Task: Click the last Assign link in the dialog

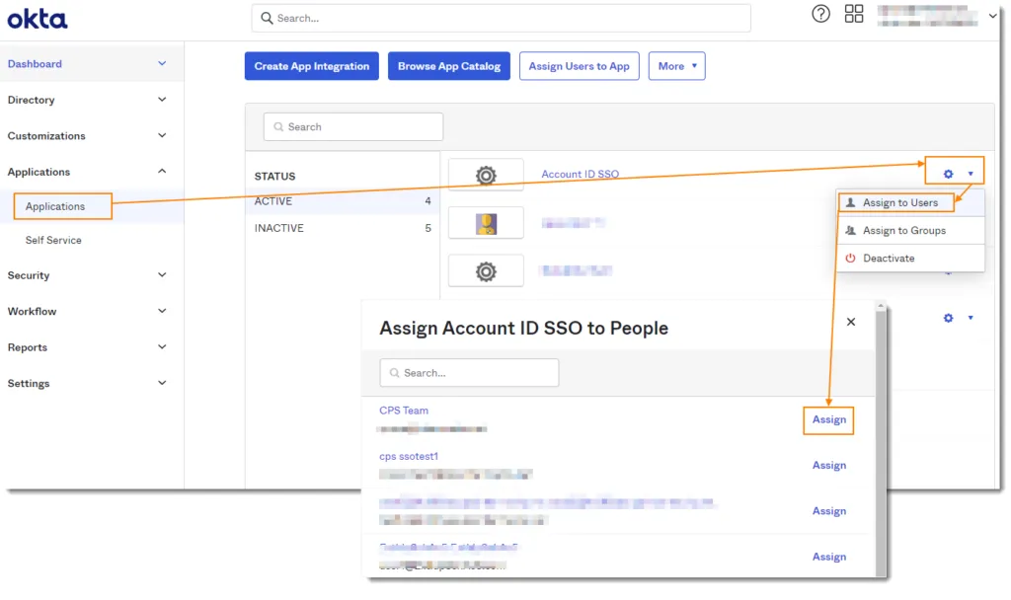Action: tap(828, 557)
